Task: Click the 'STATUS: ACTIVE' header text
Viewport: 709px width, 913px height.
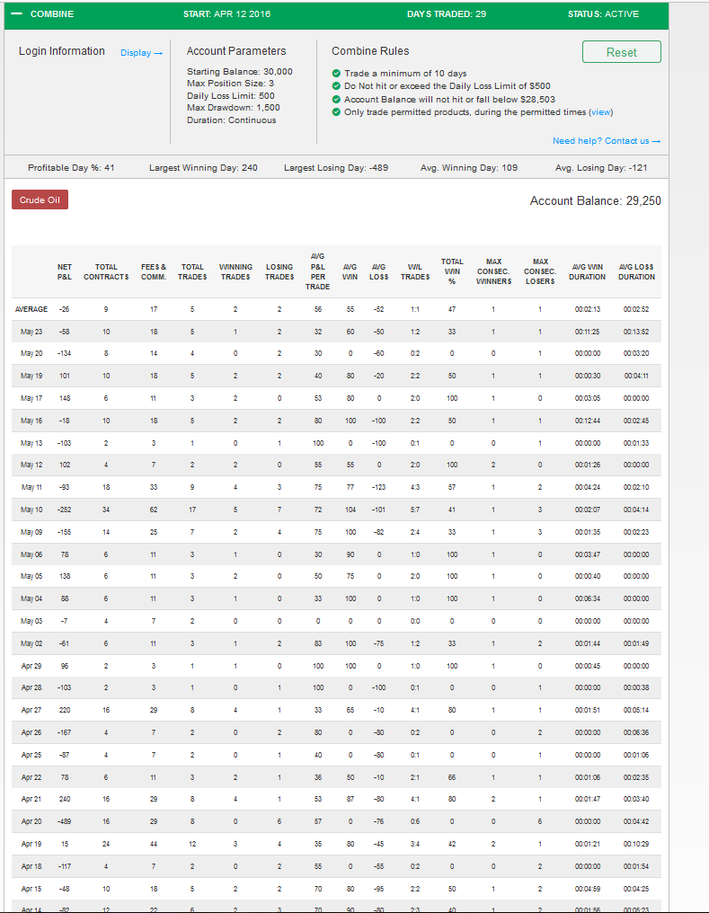Action: 603,14
